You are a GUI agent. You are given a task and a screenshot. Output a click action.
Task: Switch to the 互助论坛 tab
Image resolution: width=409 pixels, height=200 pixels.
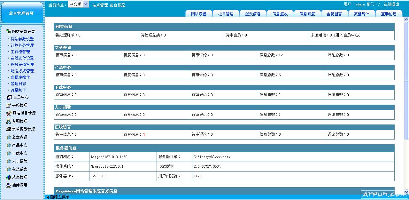pyautogui.click(x=389, y=14)
